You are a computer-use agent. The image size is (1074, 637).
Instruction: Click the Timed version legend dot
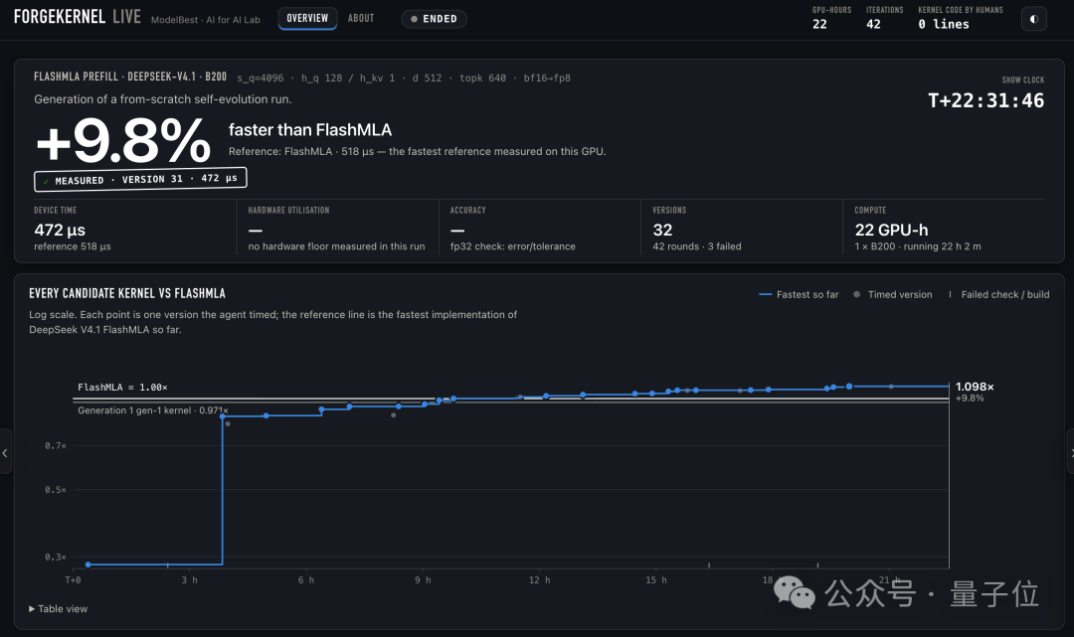point(856,294)
